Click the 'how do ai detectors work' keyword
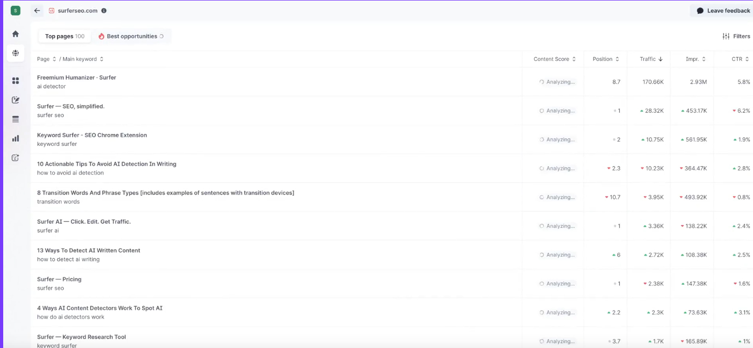Image resolution: width=753 pixels, height=348 pixels. pyautogui.click(x=71, y=318)
